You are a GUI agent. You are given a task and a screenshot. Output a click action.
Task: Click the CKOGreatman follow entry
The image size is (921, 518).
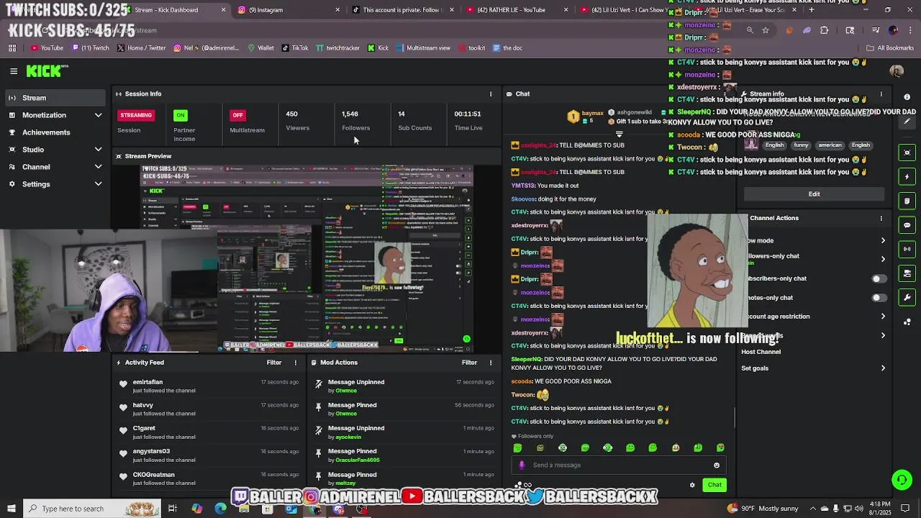pos(209,478)
